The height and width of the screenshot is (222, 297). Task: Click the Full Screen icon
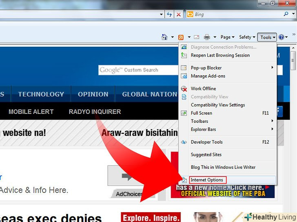click(184, 113)
